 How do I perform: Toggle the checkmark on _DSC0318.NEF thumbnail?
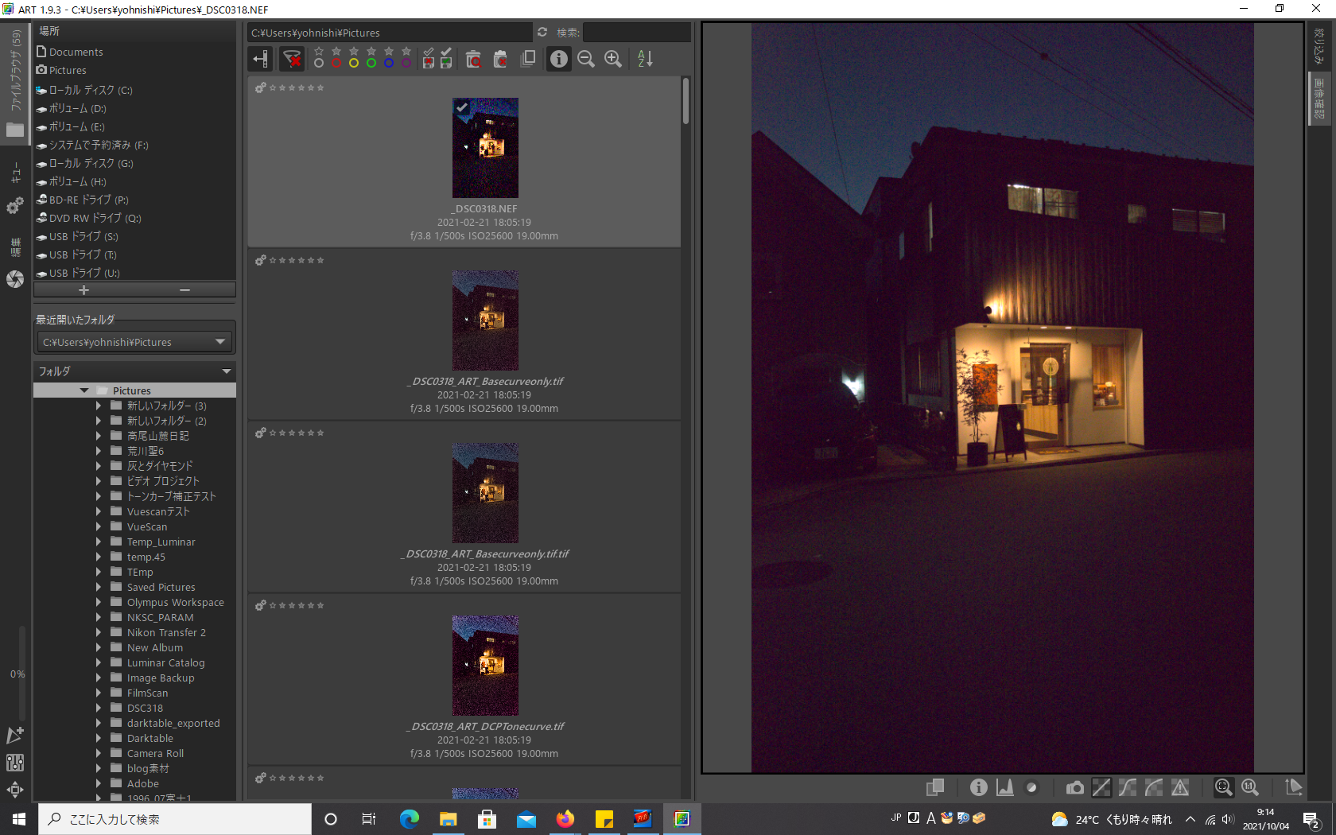[462, 107]
